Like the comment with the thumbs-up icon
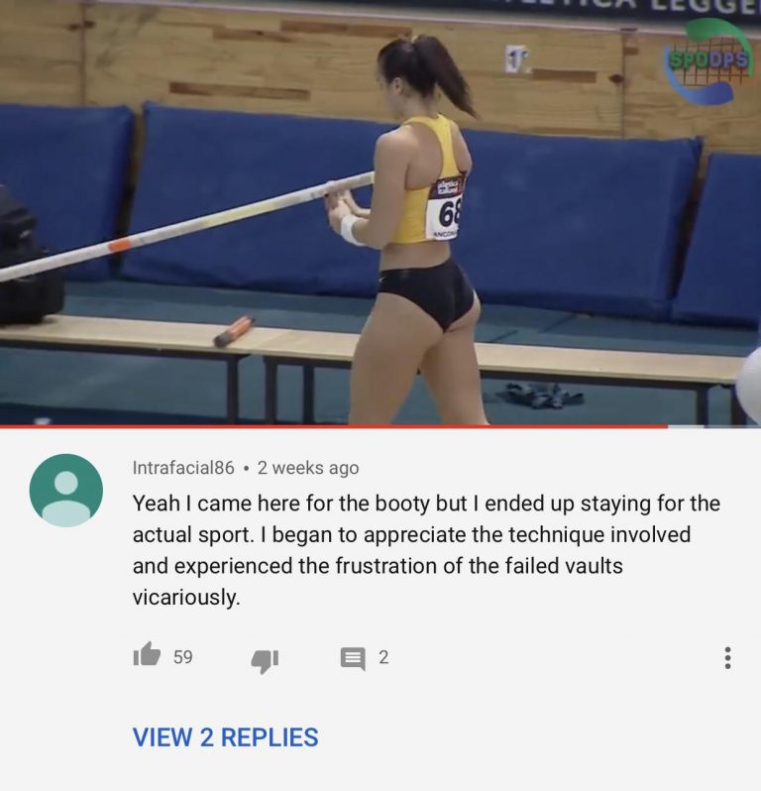The height and width of the screenshot is (791, 761). pos(147,655)
